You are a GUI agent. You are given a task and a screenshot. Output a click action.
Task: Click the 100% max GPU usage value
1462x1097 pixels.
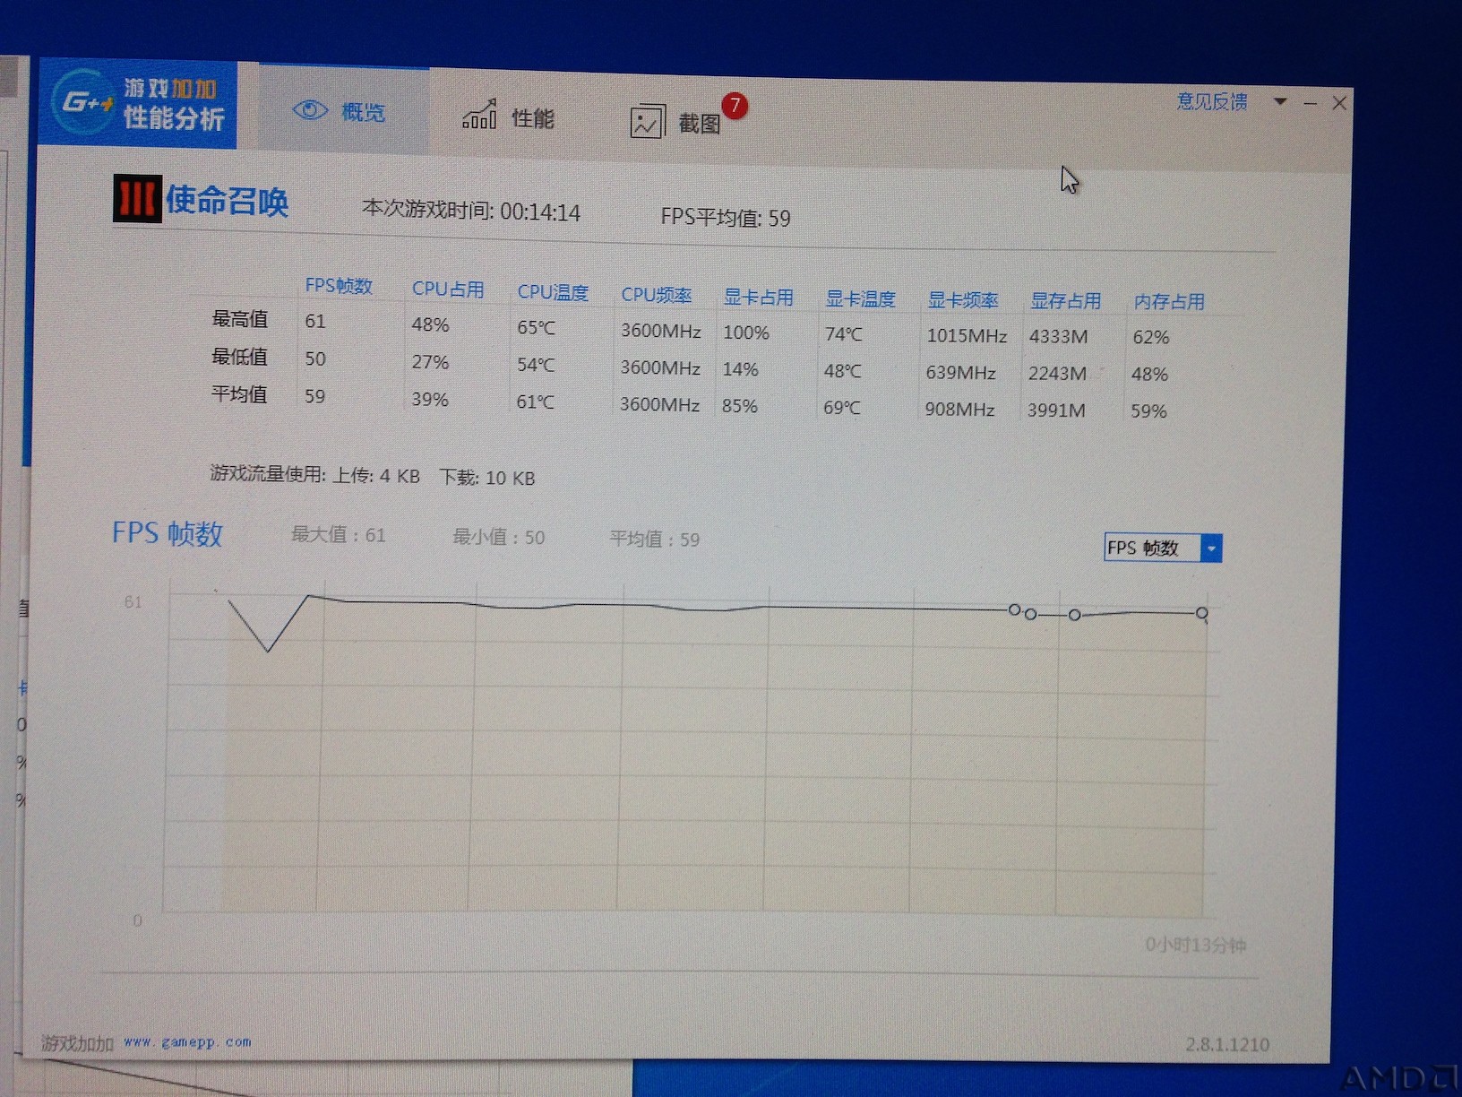(x=746, y=333)
